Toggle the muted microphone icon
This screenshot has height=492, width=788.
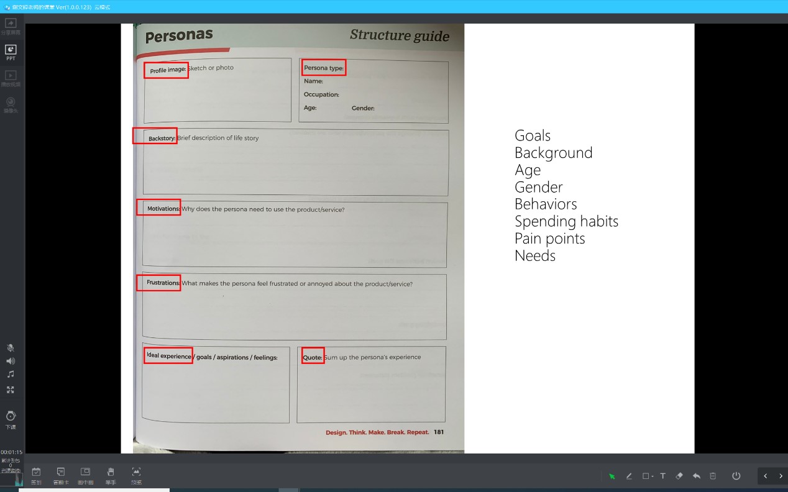11,348
